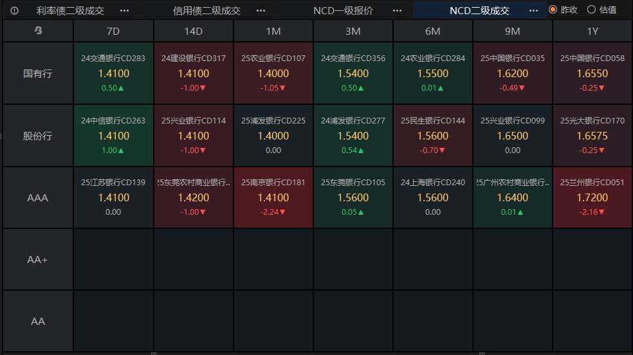Click the 9M column header
The height and width of the screenshot is (355, 633).
click(x=512, y=31)
